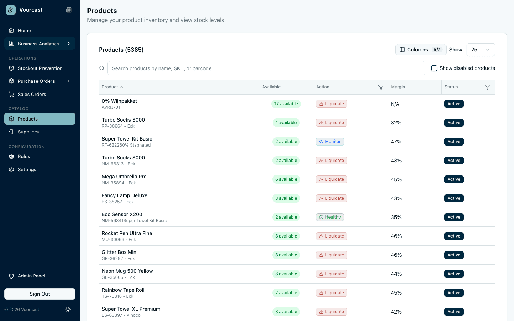Open the Admin Panel
Image resolution: width=514 pixels, height=321 pixels.
click(x=31, y=276)
